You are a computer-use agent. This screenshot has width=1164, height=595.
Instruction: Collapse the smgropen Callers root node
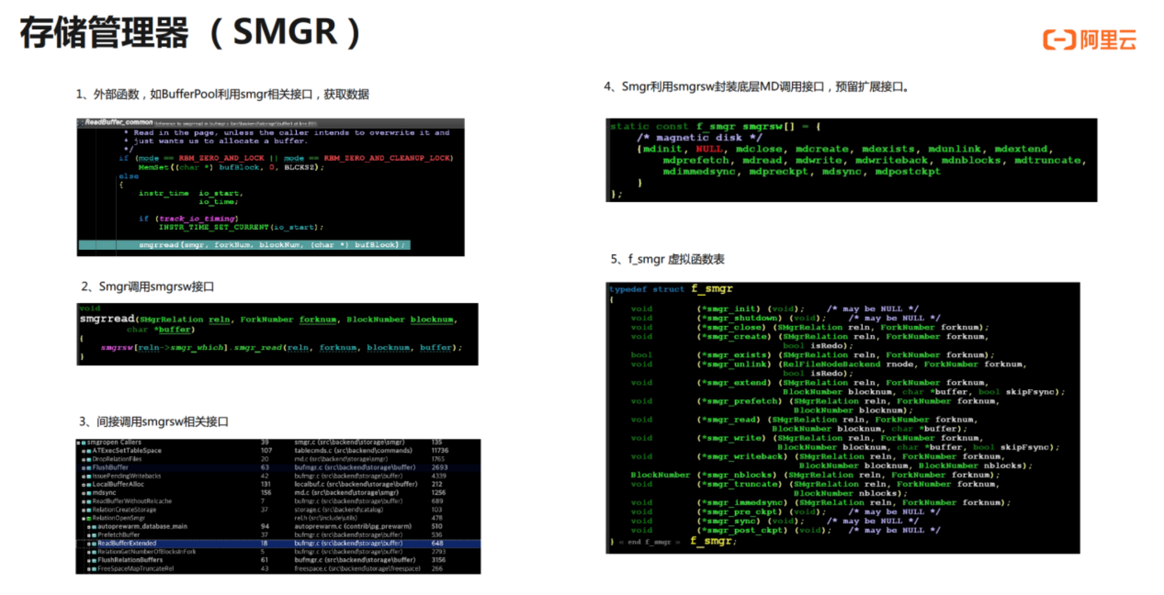[x=79, y=442]
